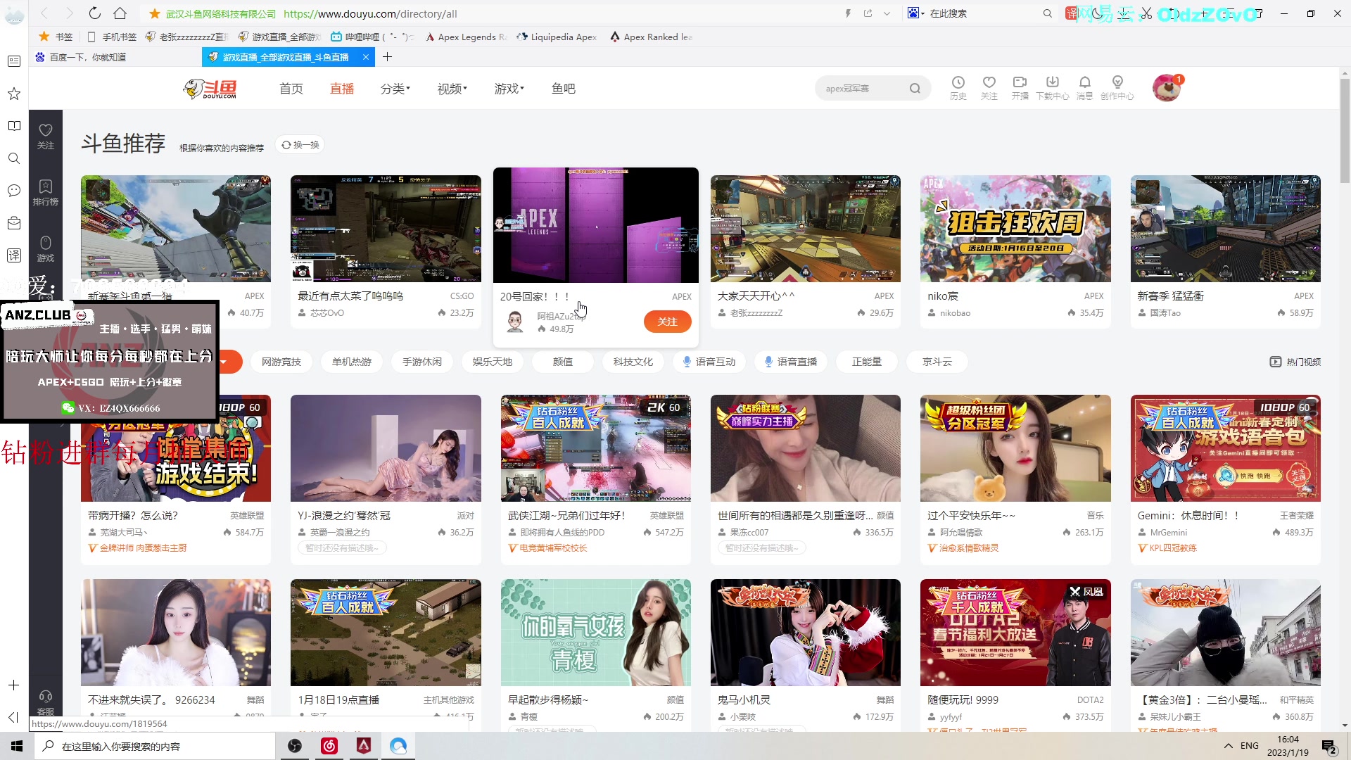
Task: Click the Windows Start button
Action: [17, 746]
